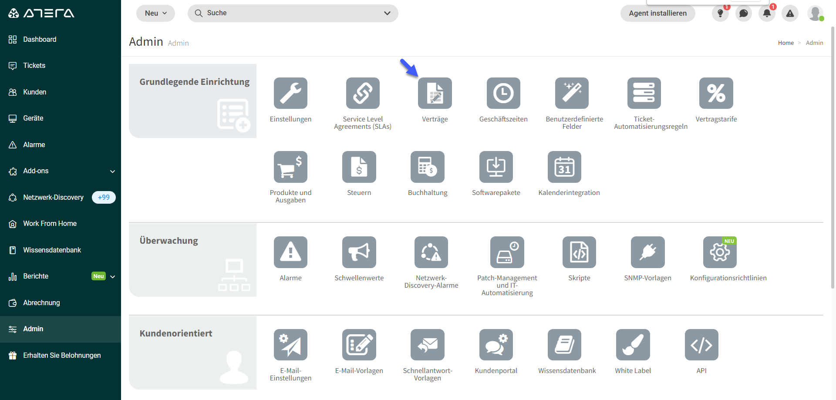Open Benutzerdefinierte Felder magic wand icon
Viewport: 836px width, 400px height.
[x=572, y=93]
